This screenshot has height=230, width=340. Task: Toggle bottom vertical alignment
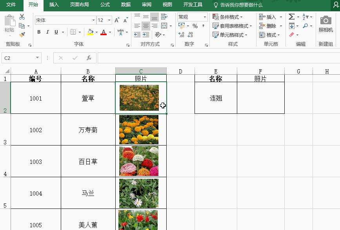coord(155,17)
